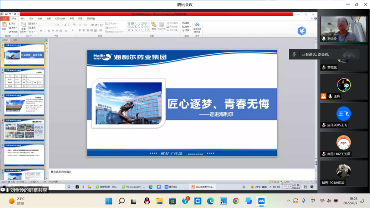Launch File Explorer from the taskbar
370x208 pixels.
point(159,201)
